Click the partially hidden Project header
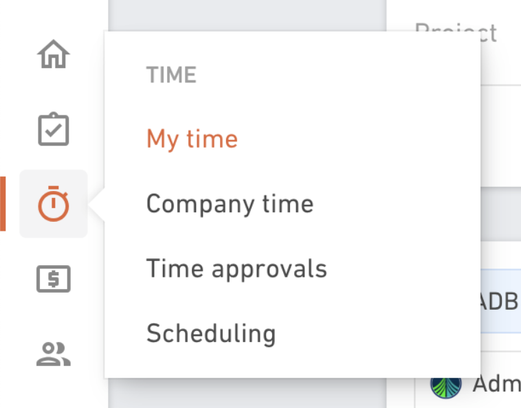The width and height of the screenshot is (521, 408). [456, 32]
